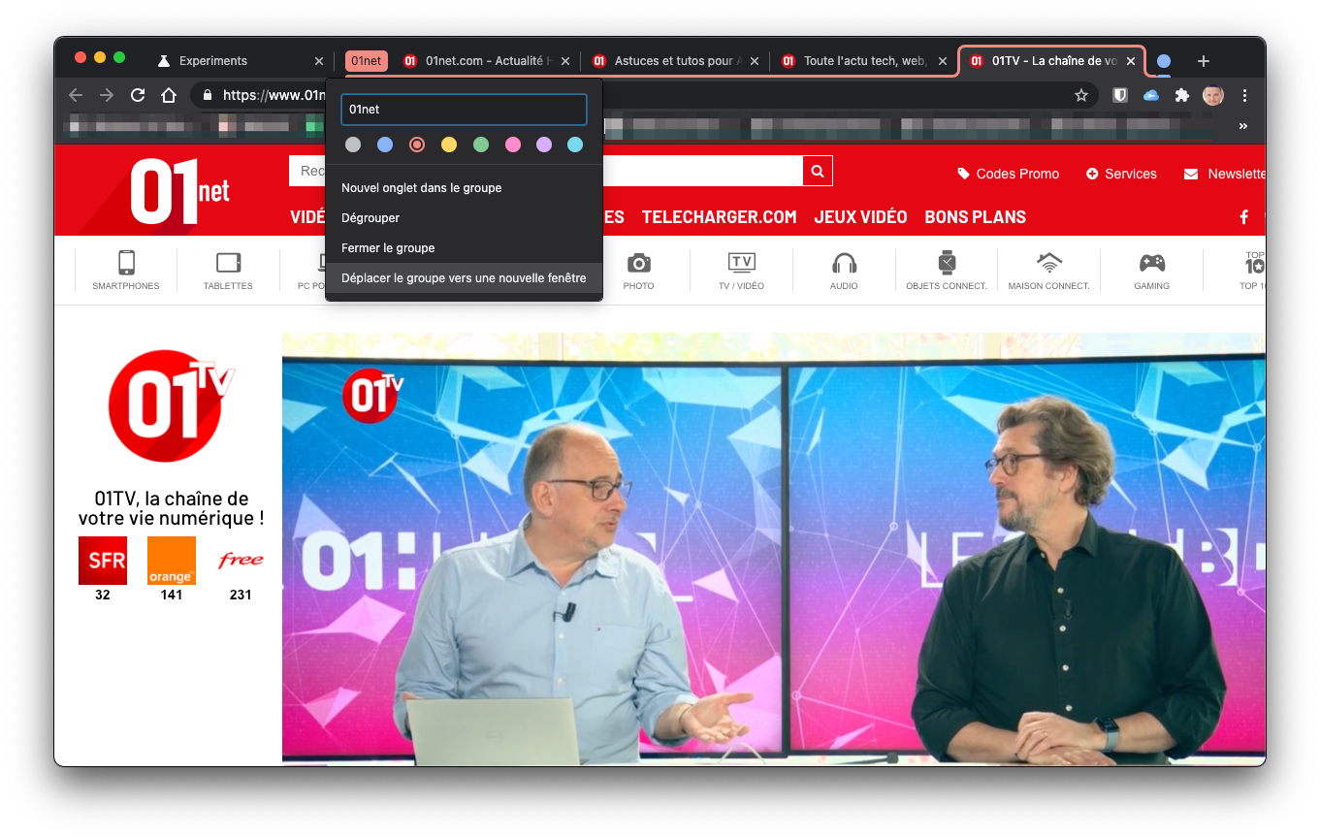Open the Smartphones category
Viewport: 1320px width, 838px height.
(x=126, y=271)
